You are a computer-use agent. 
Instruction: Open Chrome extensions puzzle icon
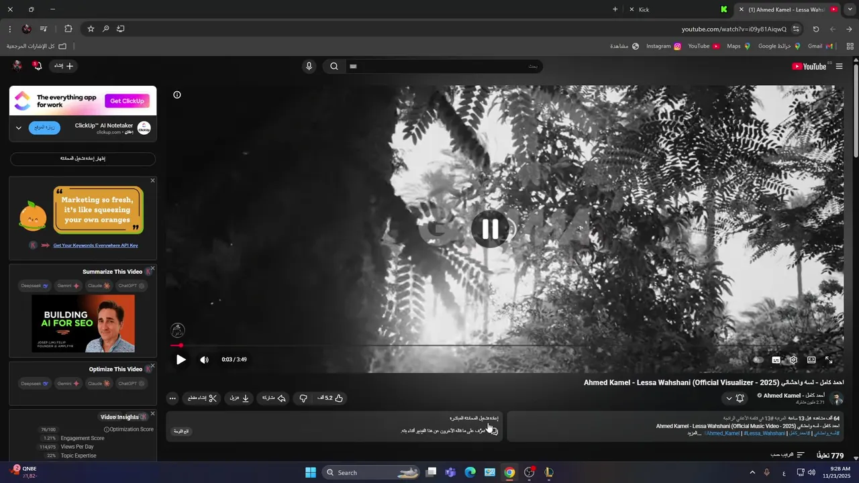tap(68, 29)
